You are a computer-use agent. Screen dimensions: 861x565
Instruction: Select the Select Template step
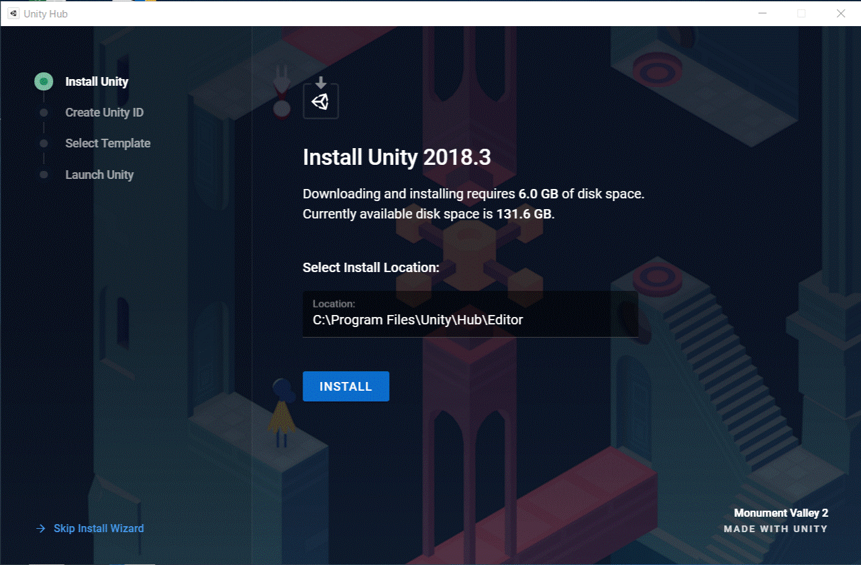point(107,143)
